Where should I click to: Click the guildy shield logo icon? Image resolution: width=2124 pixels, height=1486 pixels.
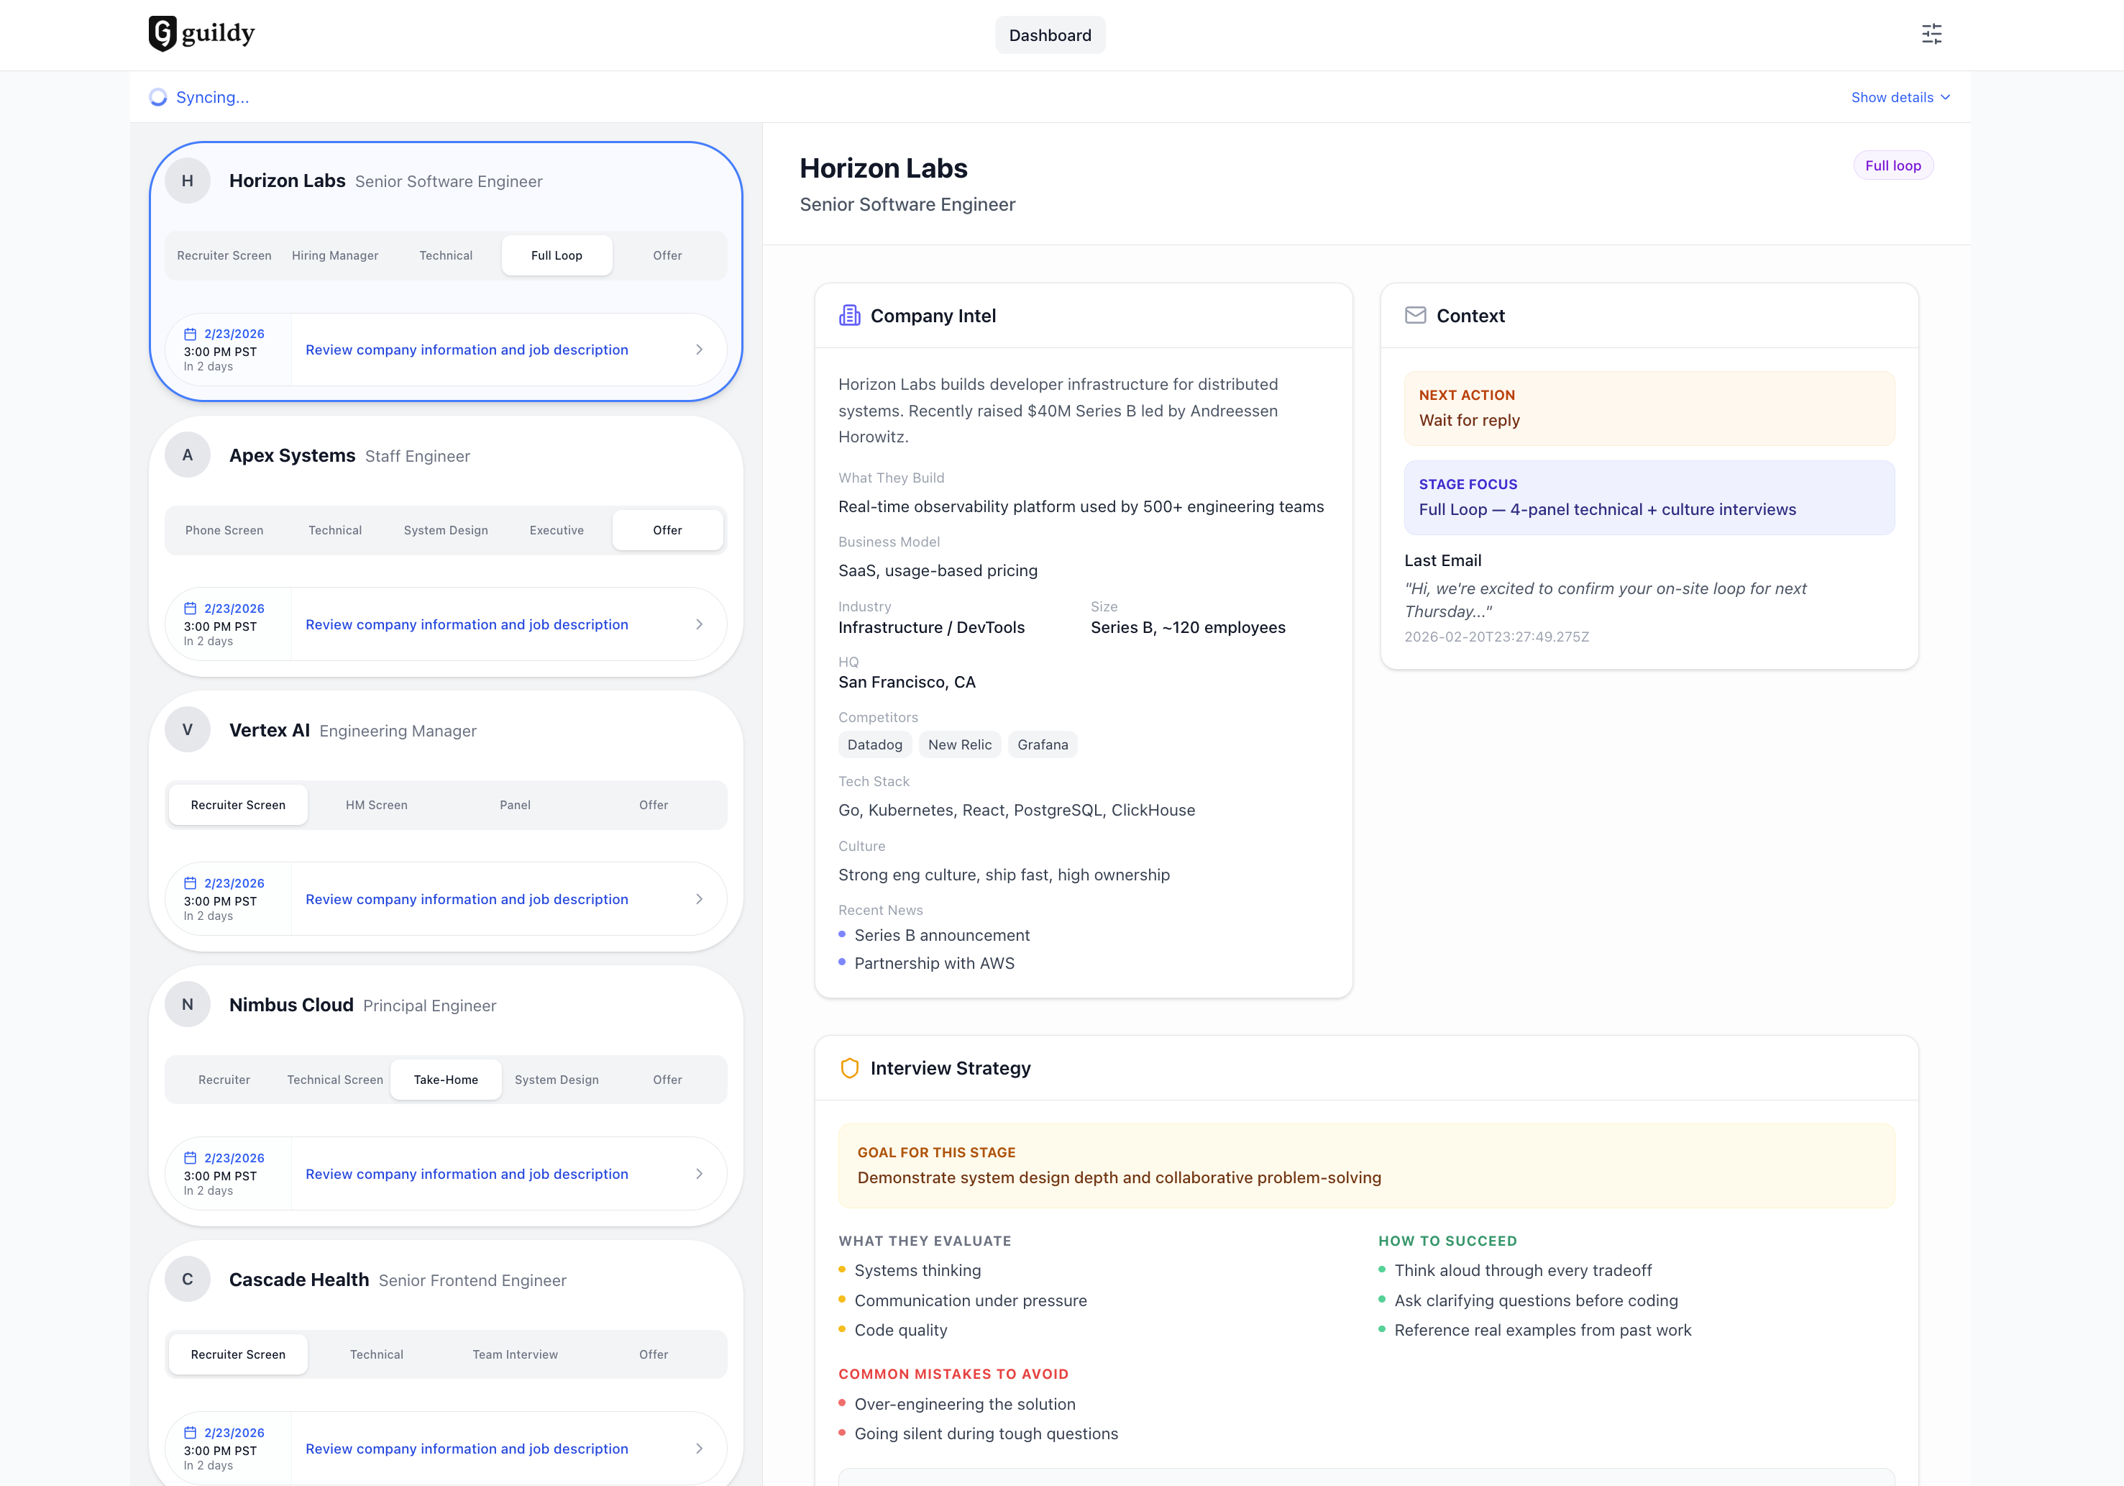tap(162, 33)
